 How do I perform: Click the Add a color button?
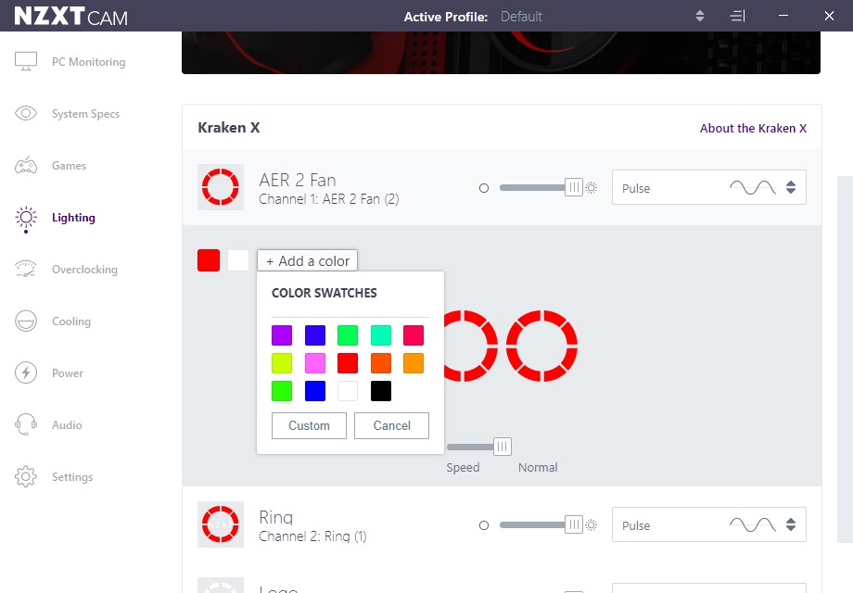pyautogui.click(x=308, y=261)
